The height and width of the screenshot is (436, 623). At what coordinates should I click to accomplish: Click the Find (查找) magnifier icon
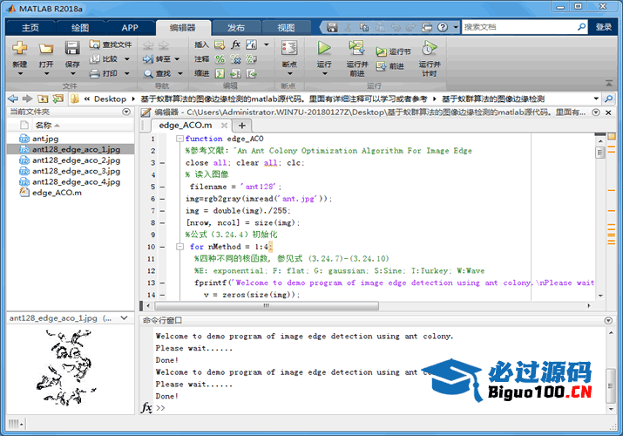click(x=148, y=73)
